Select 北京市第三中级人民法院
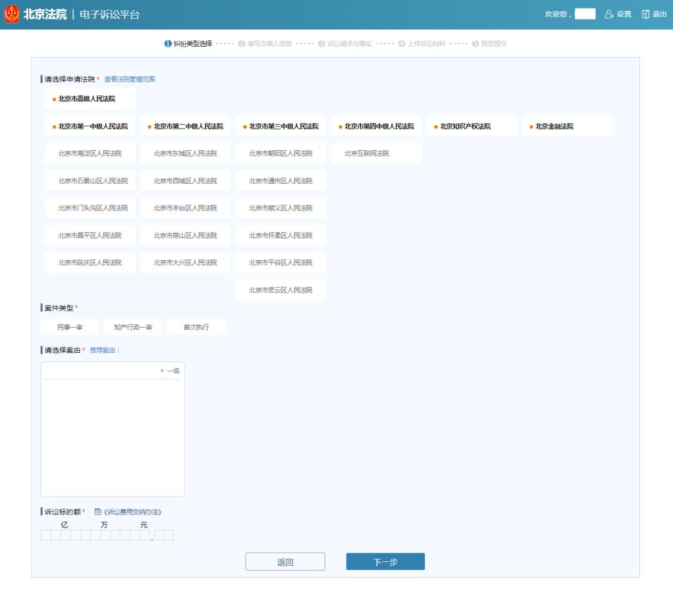The height and width of the screenshot is (590, 673). coord(280,126)
